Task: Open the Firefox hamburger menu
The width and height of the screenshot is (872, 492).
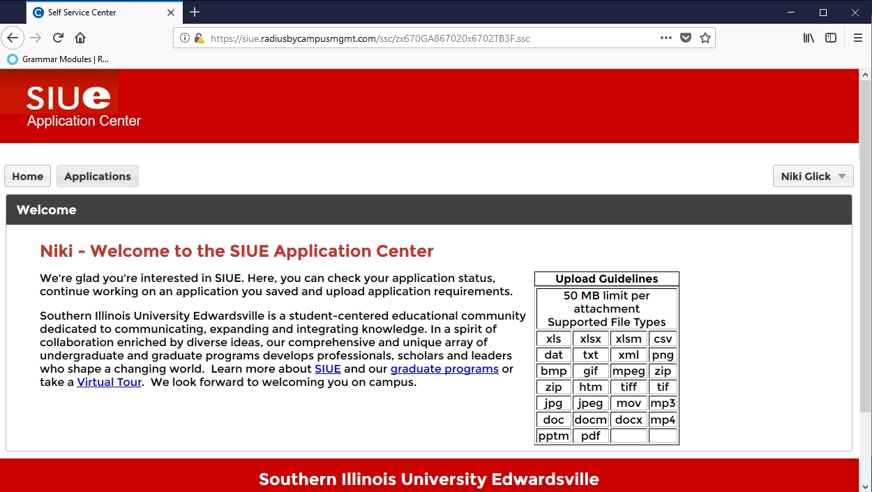Action: pyautogui.click(x=858, y=38)
